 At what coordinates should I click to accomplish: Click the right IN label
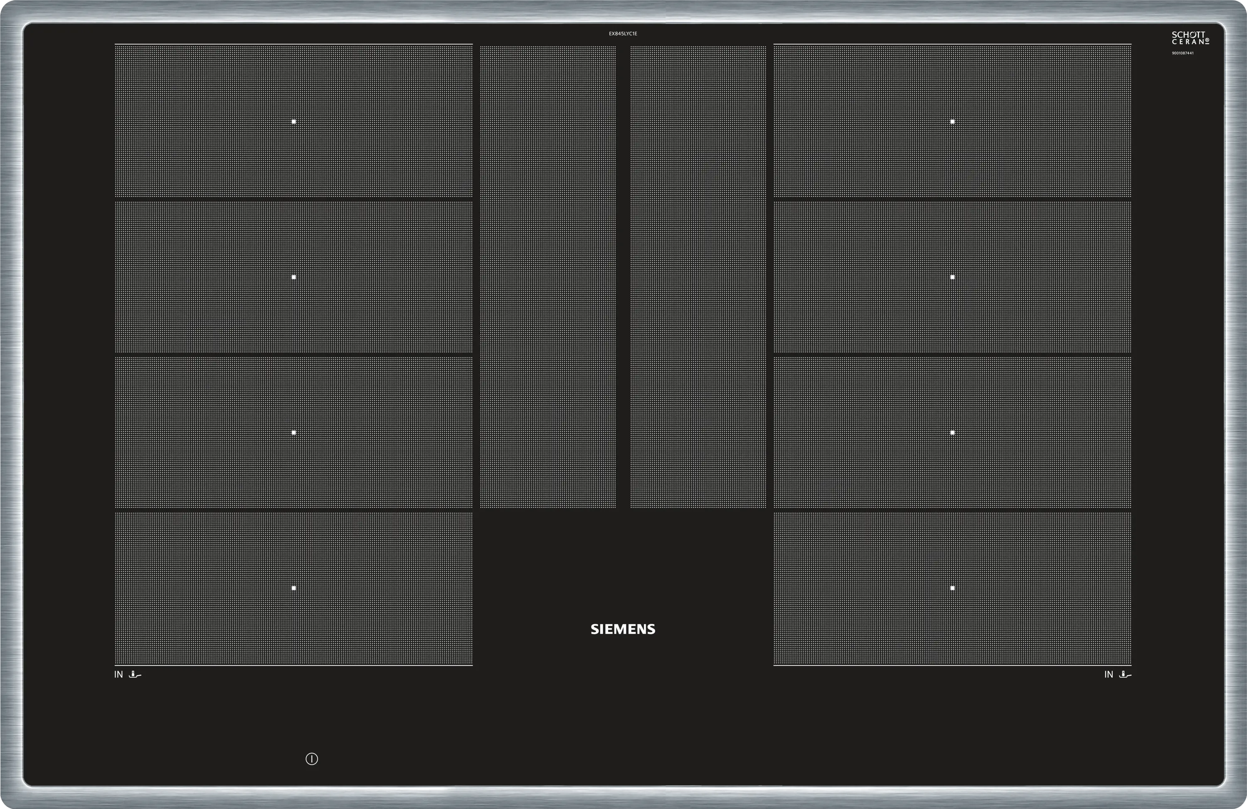1108,674
